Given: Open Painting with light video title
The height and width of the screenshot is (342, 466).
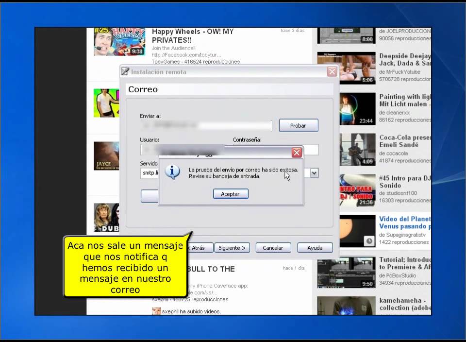Looking at the screenshot, I should click(405, 100).
